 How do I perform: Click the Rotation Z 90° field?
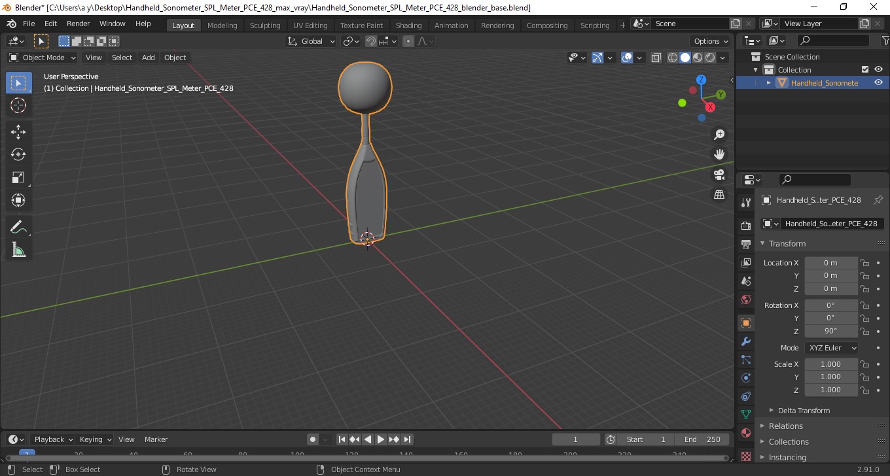[831, 331]
